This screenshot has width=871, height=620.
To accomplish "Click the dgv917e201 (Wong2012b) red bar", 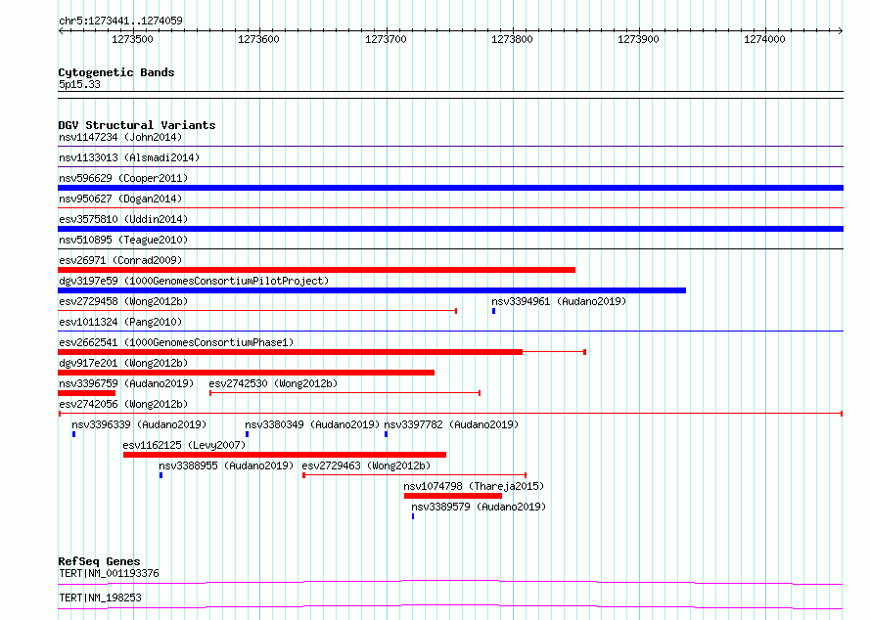I will (246, 373).
